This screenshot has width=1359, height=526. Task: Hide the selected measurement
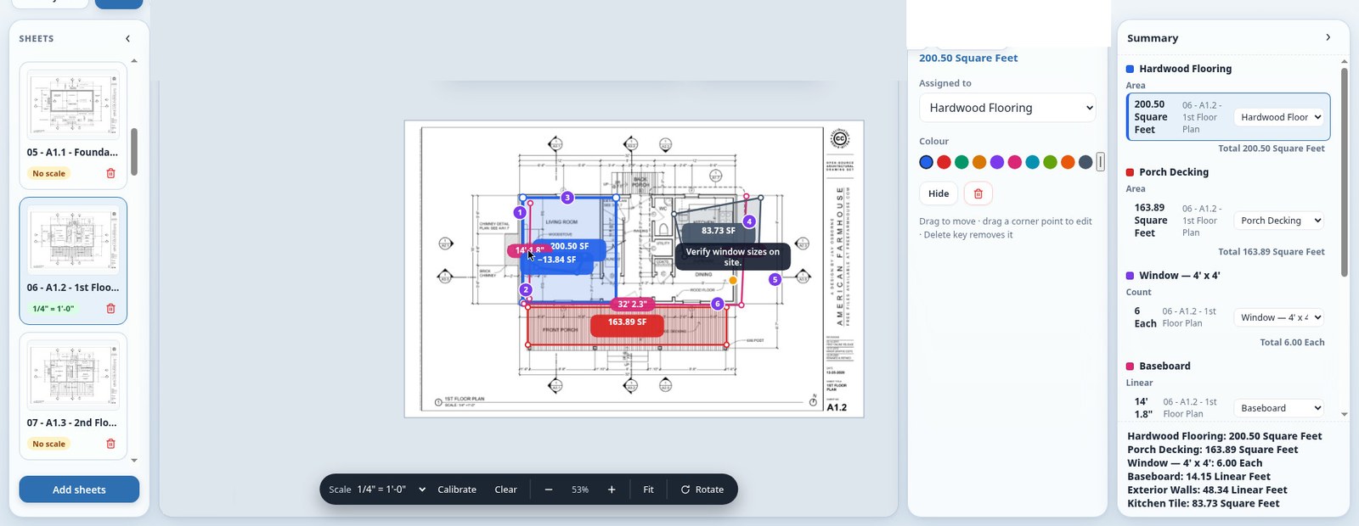[x=939, y=193]
